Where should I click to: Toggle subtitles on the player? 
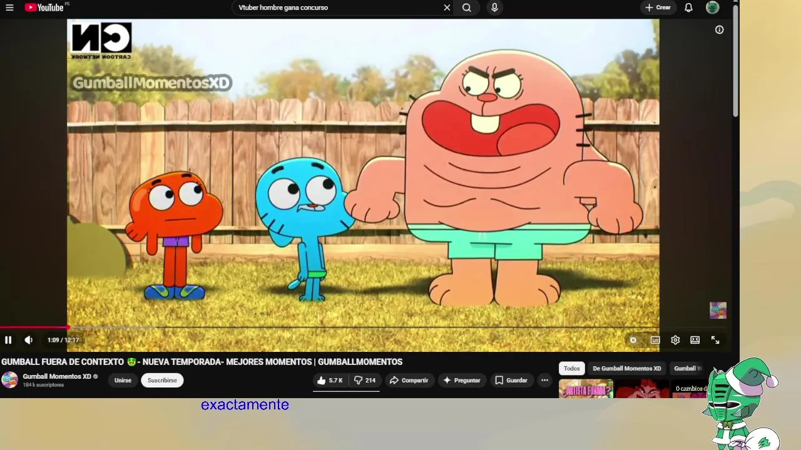click(655, 340)
